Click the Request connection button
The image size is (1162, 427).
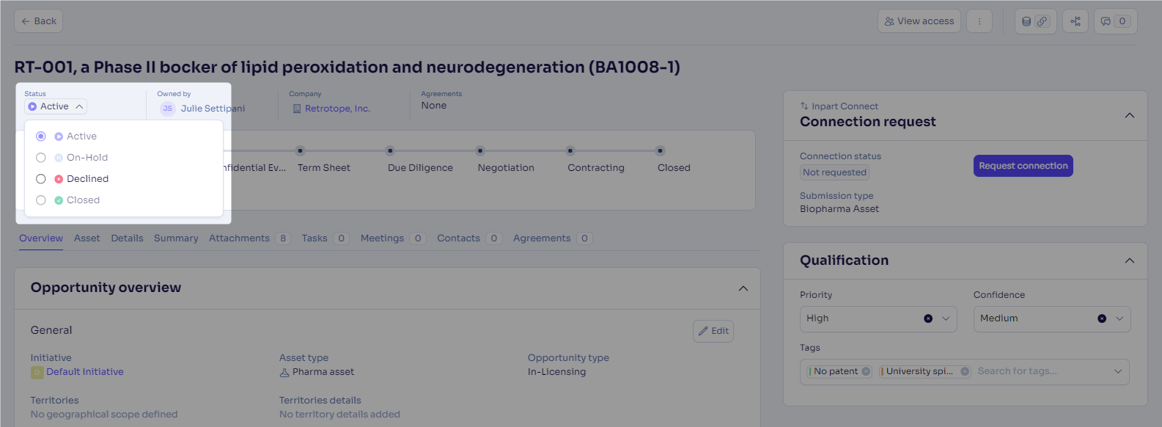coord(1023,166)
